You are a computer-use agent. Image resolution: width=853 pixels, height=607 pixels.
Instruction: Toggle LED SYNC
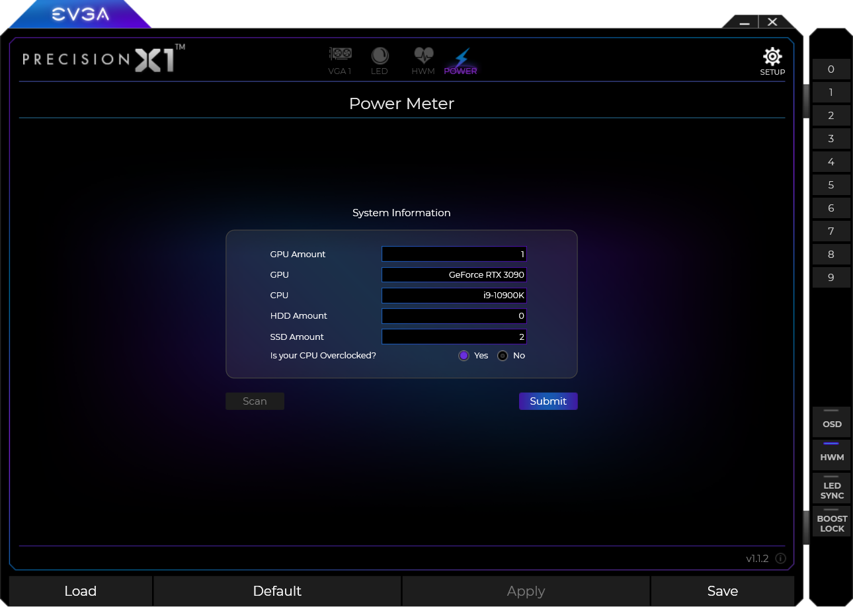click(832, 487)
